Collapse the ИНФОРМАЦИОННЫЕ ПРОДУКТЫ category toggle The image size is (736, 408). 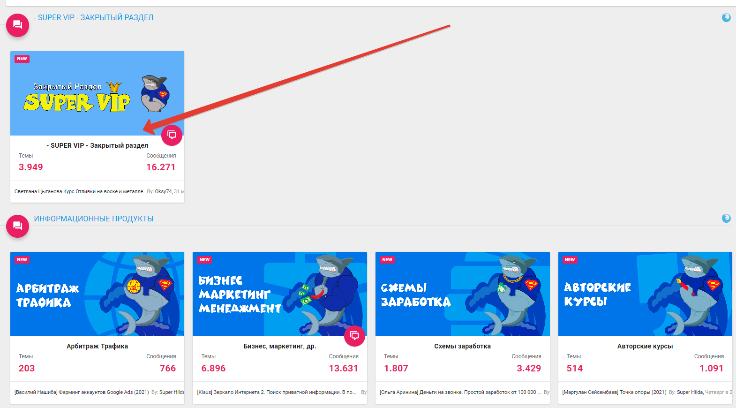coord(726,218)
